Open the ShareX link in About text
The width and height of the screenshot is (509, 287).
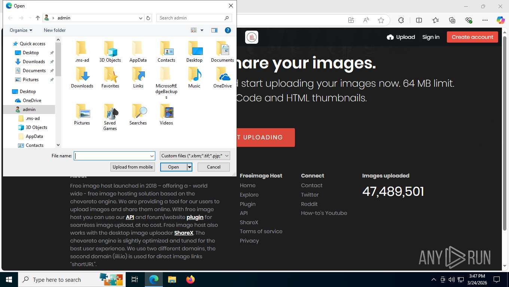184,233
